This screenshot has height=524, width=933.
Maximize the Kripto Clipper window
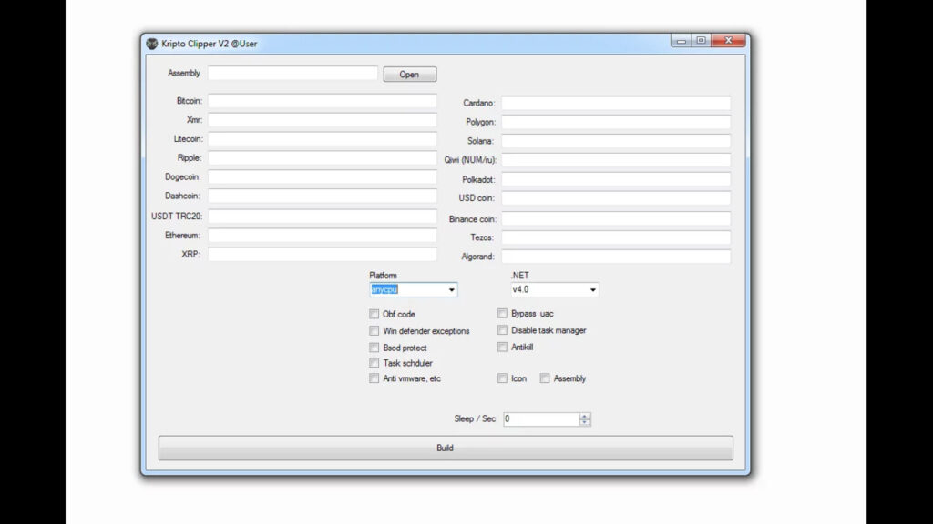click(x=701, y=40)
